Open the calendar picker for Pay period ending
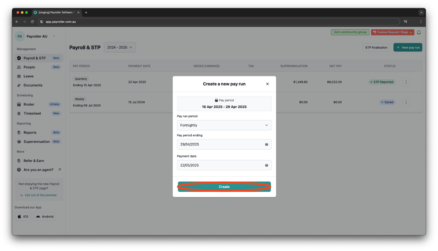This screenshot has width=438, height=251. pyautogui.click(x=266, y=144)
